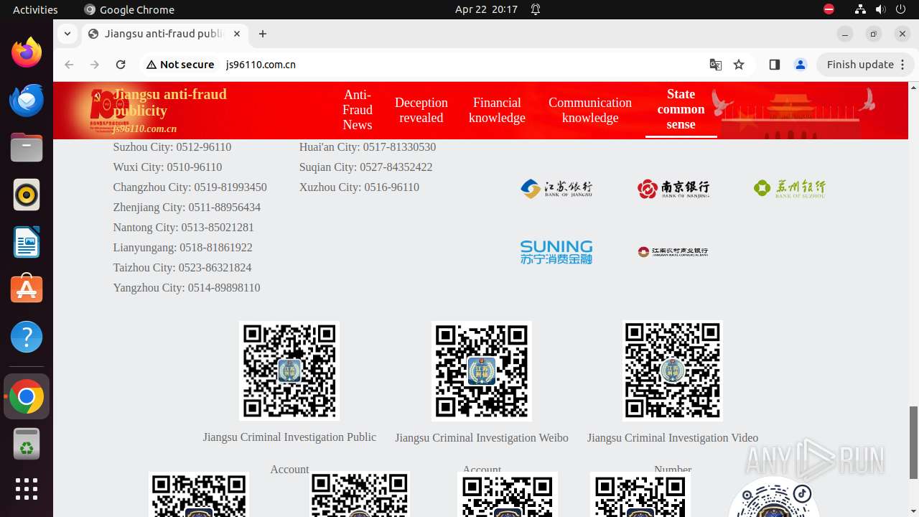The image size is (919, 517).
Task: Expand the tab search dropdown
Action: pyautogui.click(x=67, y=34)
